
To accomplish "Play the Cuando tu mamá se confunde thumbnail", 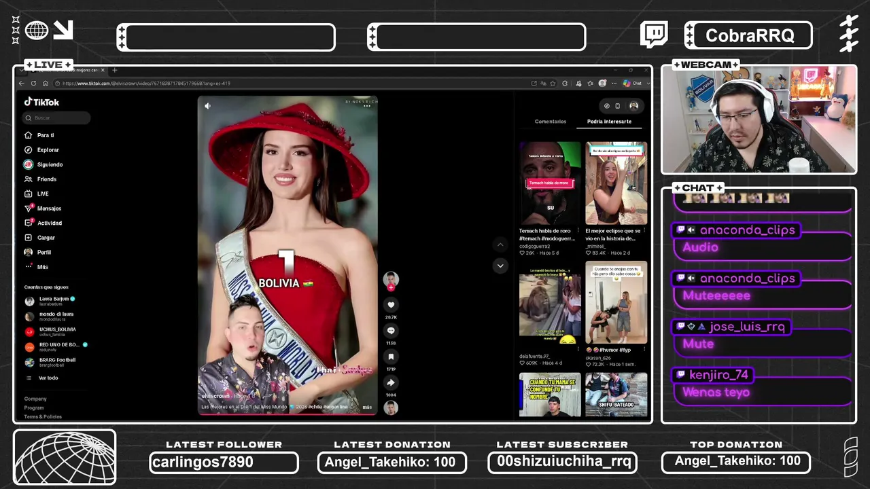I will (x=550, y=395).
